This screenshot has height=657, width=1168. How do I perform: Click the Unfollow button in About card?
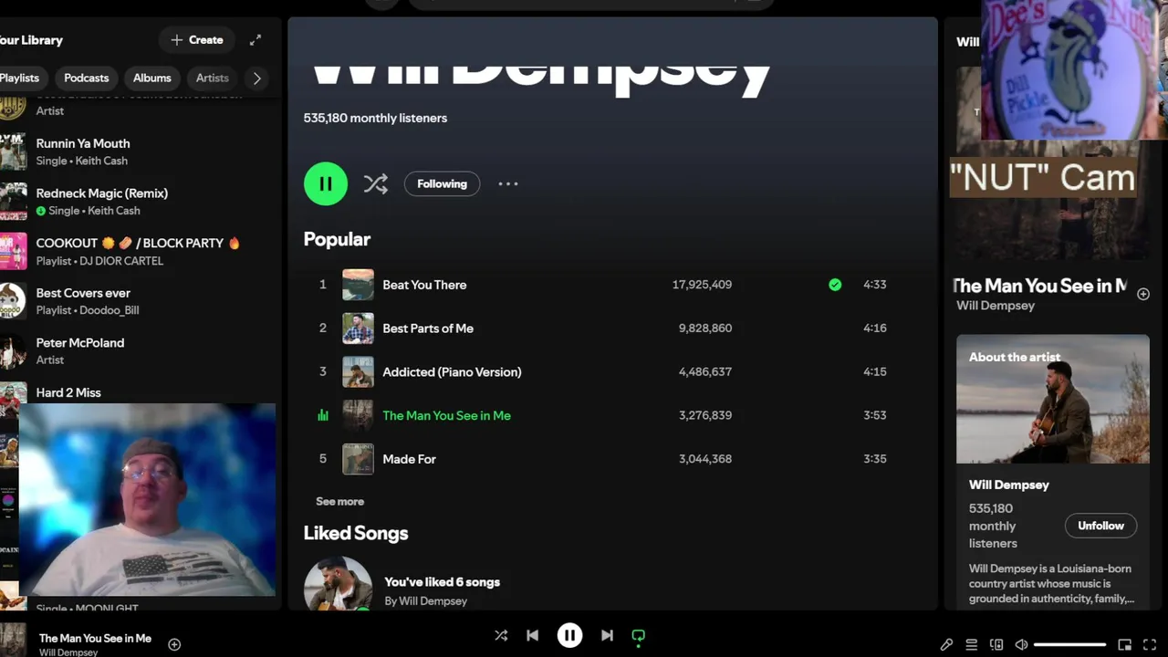[1100, 526]
